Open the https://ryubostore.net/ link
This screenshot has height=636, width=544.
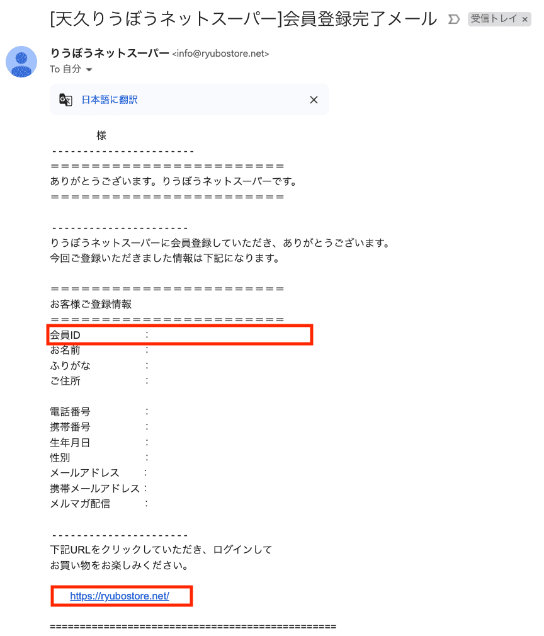tap(120, 596)
